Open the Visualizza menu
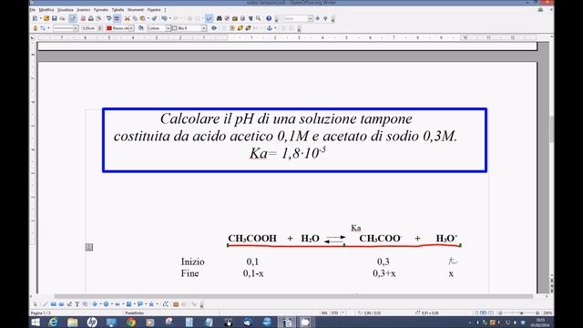583x328 pixels. 66,10
